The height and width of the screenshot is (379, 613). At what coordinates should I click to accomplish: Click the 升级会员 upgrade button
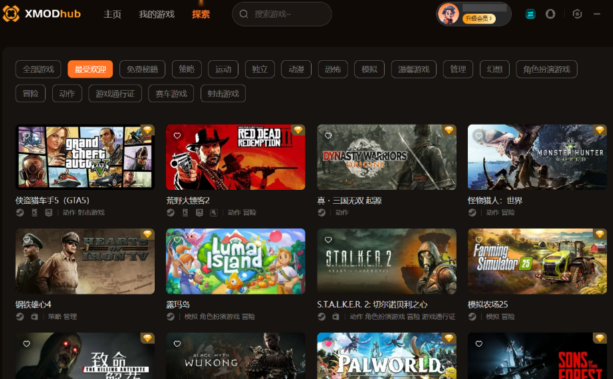[x=479, y=19]
